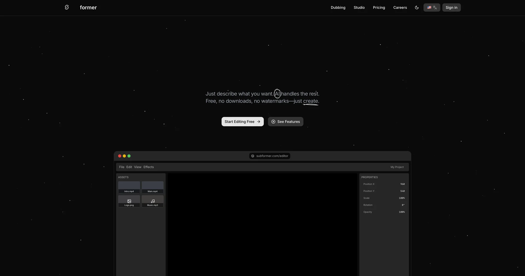Image resolution: width=525 pixels, height=276 pixels.
Task: Click the 'former' brand name link
Action: [88, 8]
